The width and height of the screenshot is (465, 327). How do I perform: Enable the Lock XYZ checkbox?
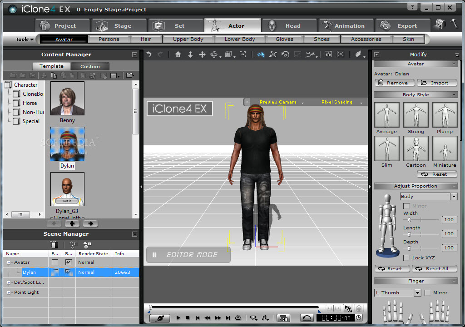coord(406,258)
